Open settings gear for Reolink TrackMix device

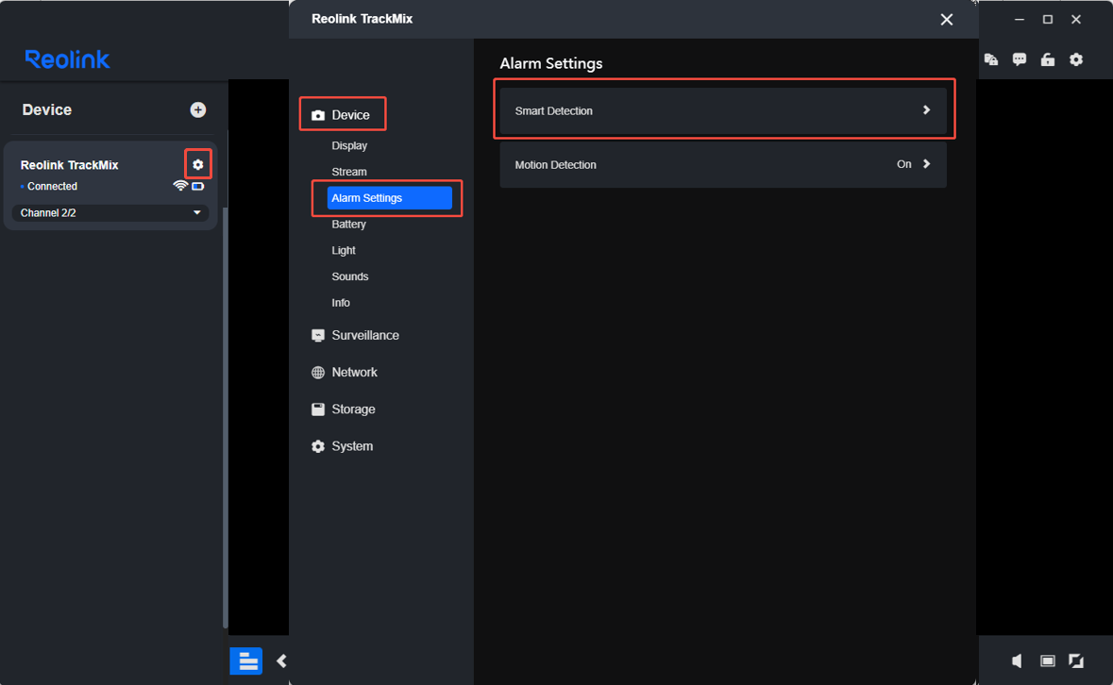coord(198,164)
